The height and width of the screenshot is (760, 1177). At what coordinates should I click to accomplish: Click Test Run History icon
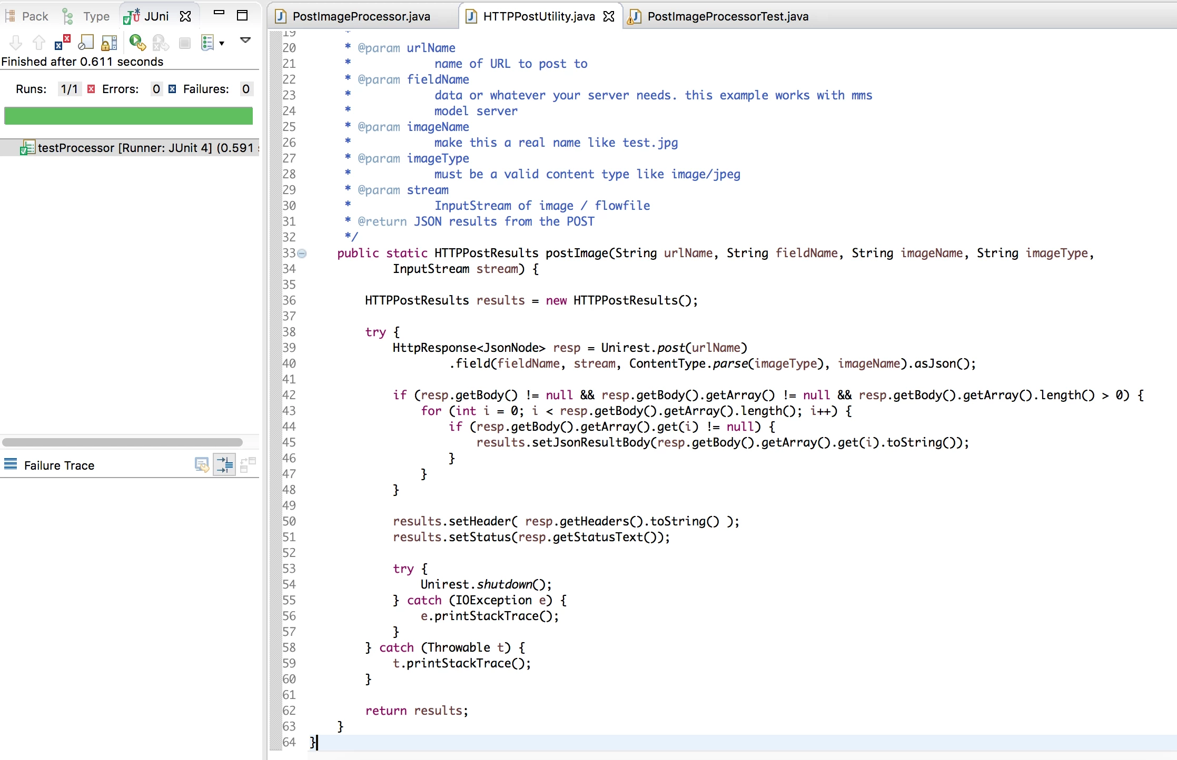[x=207, y=43]
